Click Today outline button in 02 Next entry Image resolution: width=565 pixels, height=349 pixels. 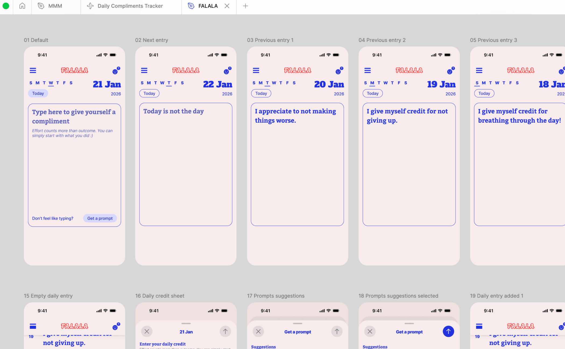click(149, 93)
